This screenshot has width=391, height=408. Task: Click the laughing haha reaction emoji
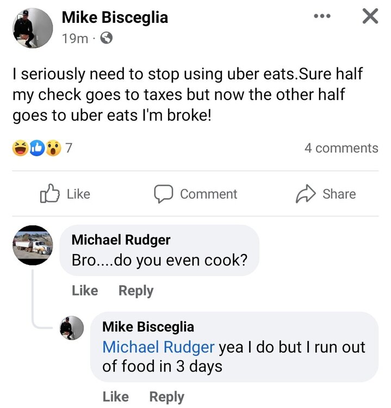(x=21, y=148)
